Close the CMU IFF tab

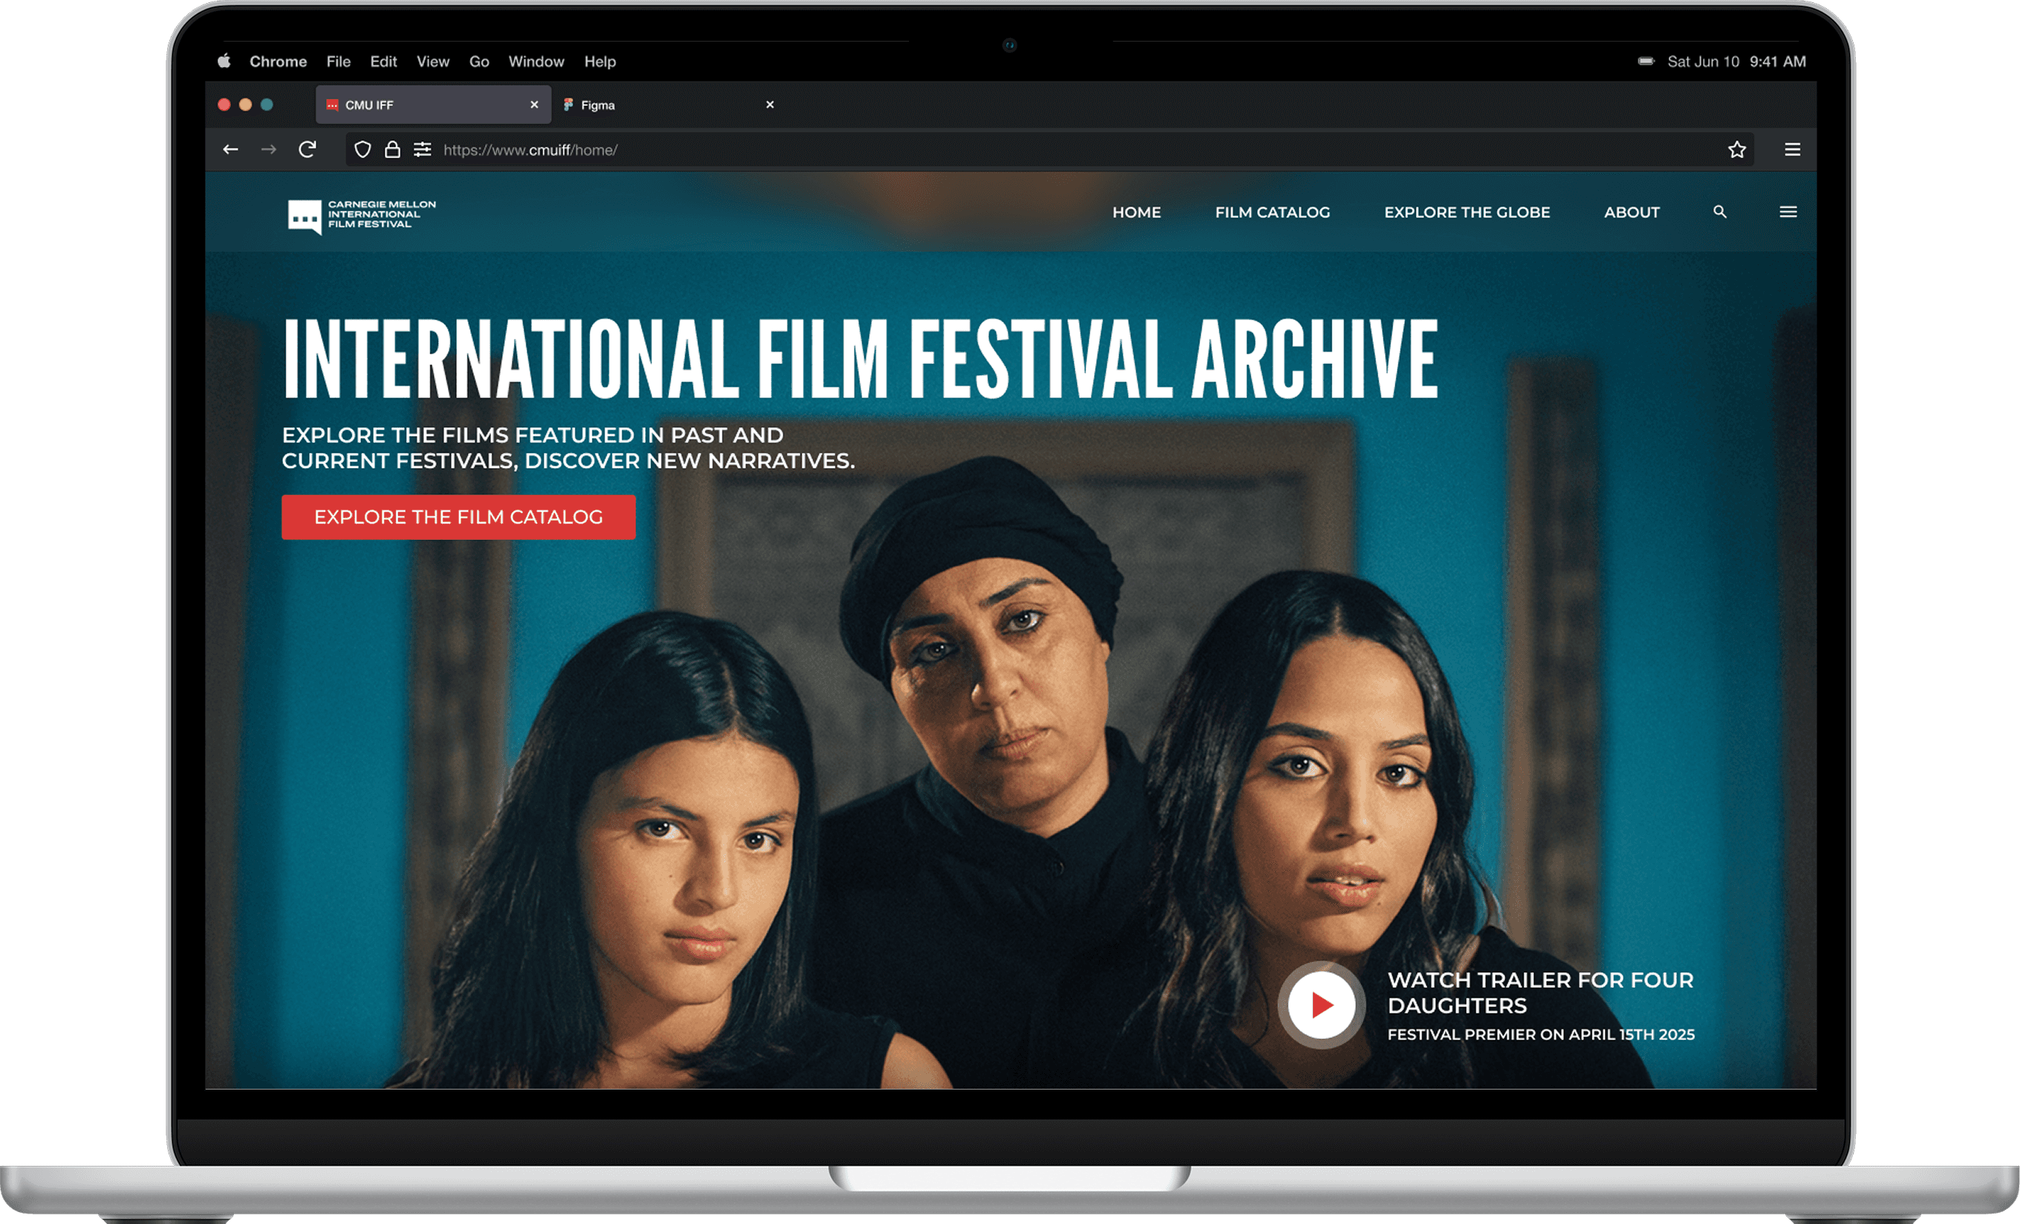tap(535, 105)
